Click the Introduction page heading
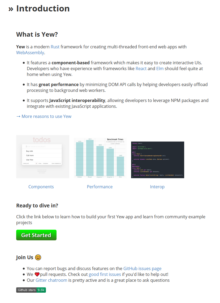The image size is (220, 303). [43, 8]
